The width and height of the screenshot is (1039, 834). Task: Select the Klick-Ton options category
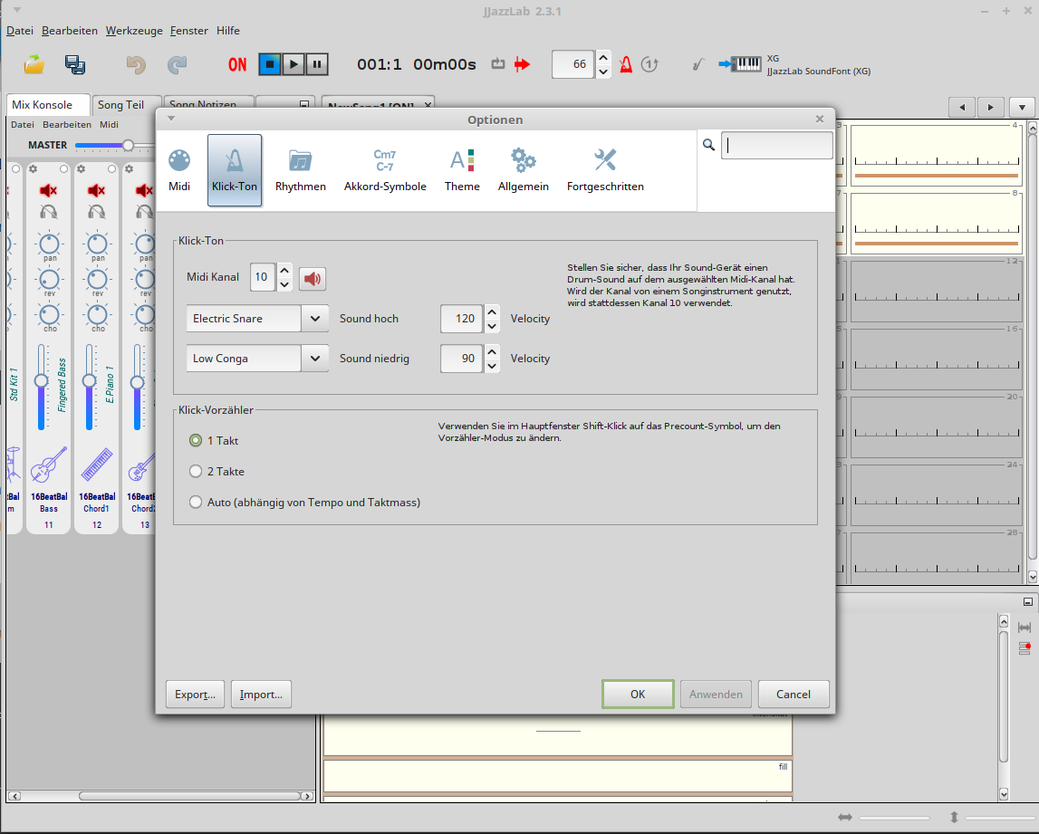[235, 170]
